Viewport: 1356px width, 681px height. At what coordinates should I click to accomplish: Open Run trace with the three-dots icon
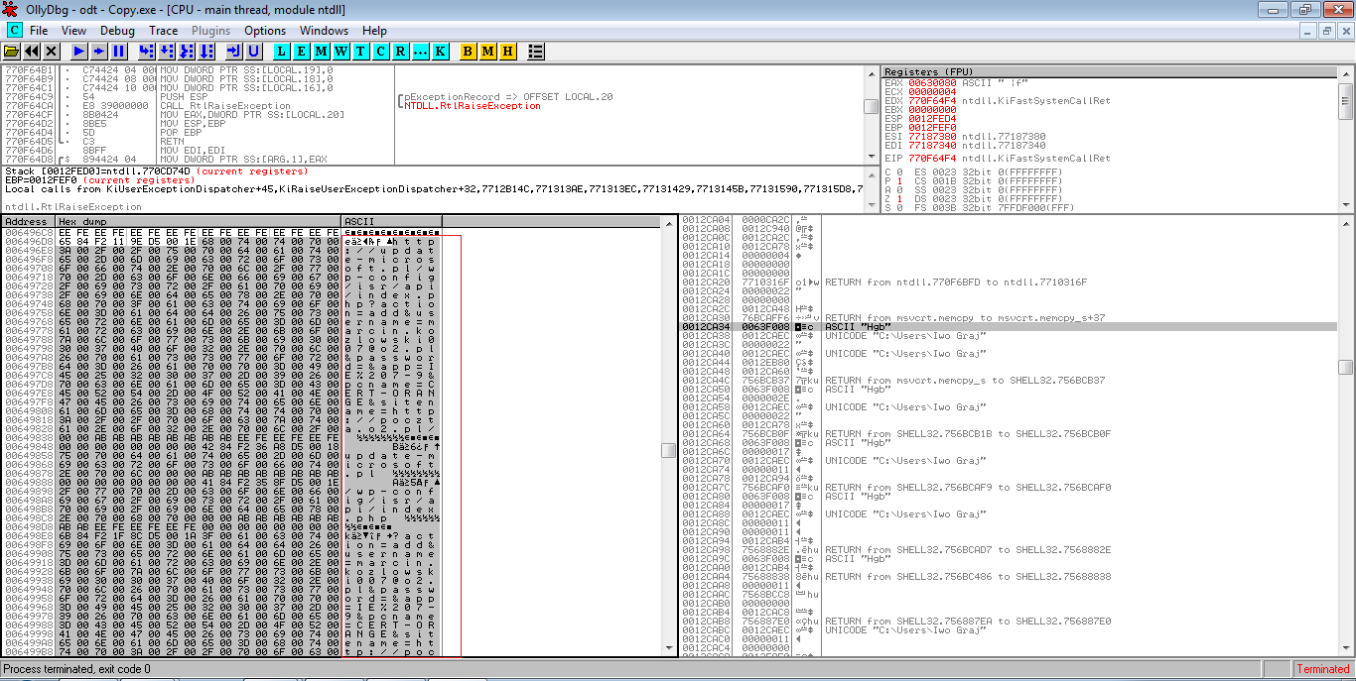tap(420, 51)
